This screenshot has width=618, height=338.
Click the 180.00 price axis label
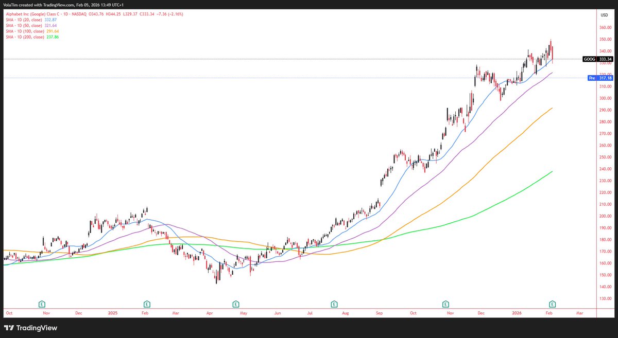(x=604, y=240)
